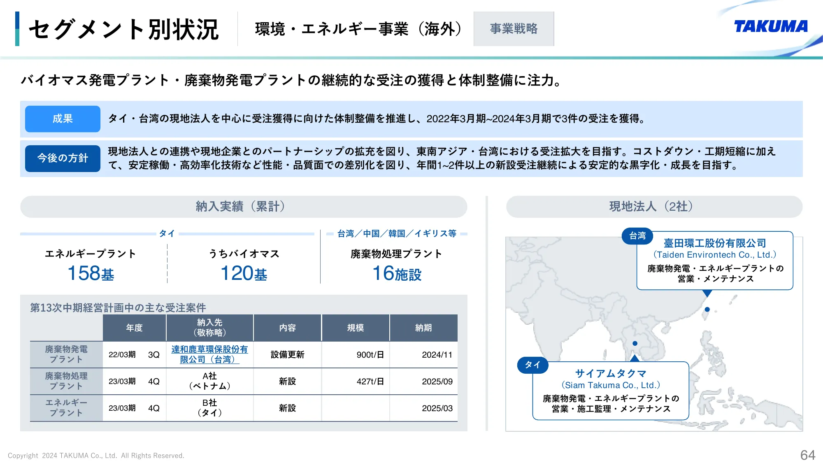The height and width of the screenshot is (463, 823).
Task: Click the 廃棄物発電プラント row header
Action: pos(66,354)
